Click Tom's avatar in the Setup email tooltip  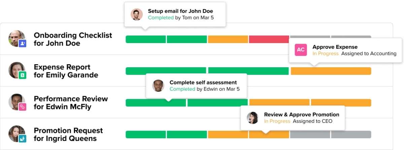(136, 14)
